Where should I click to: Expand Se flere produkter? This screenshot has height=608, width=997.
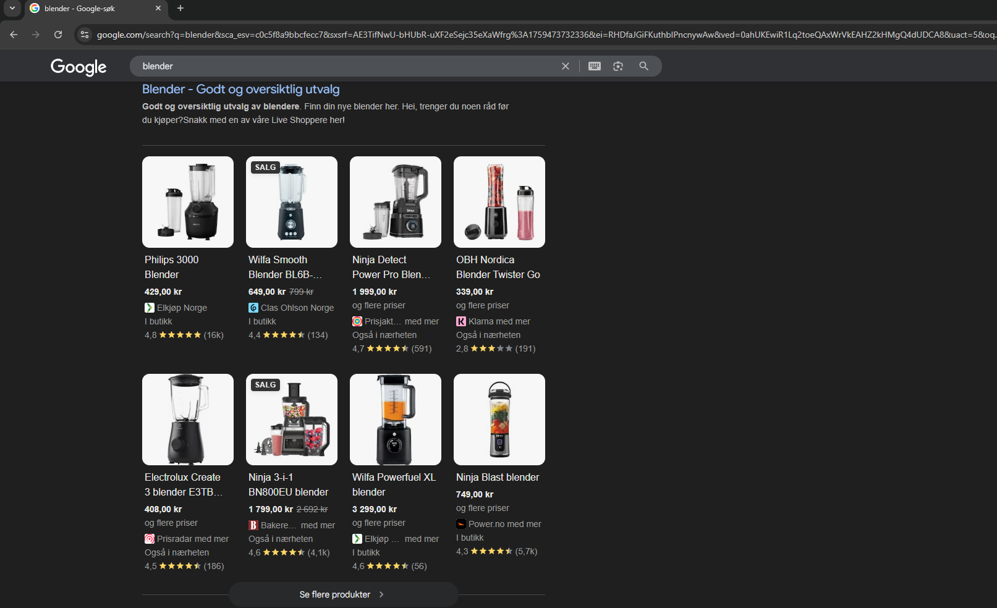[x=343, y=594]
